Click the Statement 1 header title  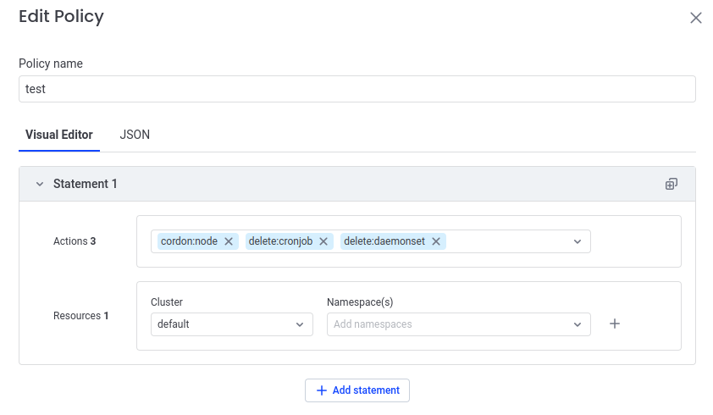pyautogui.click(x=86, y=184)
